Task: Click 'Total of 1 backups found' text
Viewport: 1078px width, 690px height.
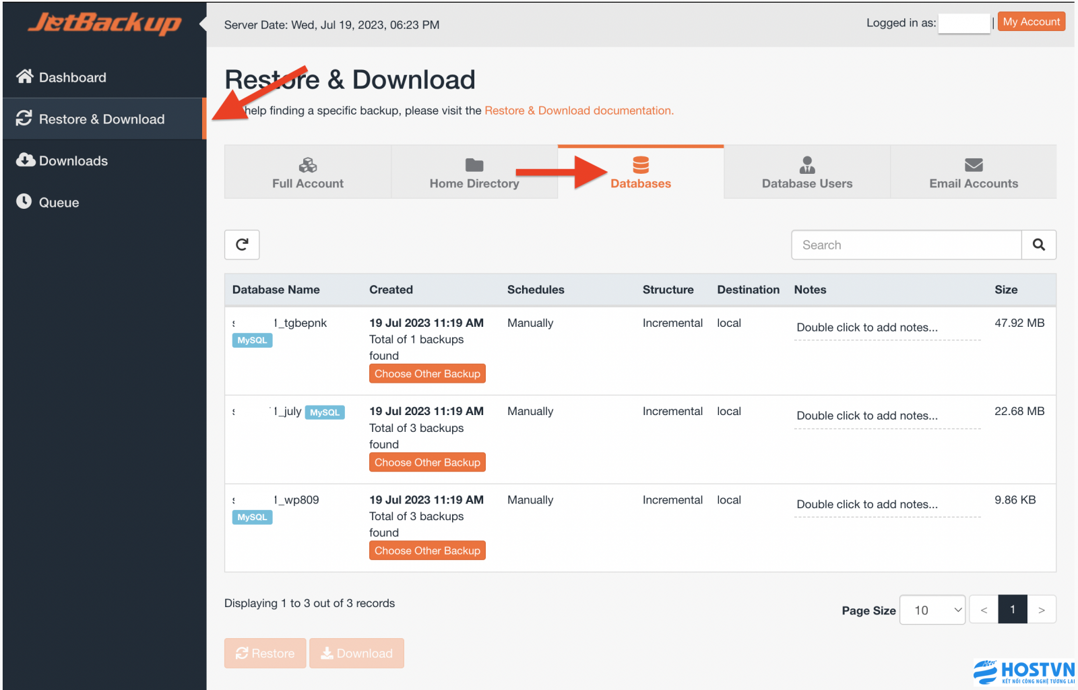Action: tap(416, 348)
